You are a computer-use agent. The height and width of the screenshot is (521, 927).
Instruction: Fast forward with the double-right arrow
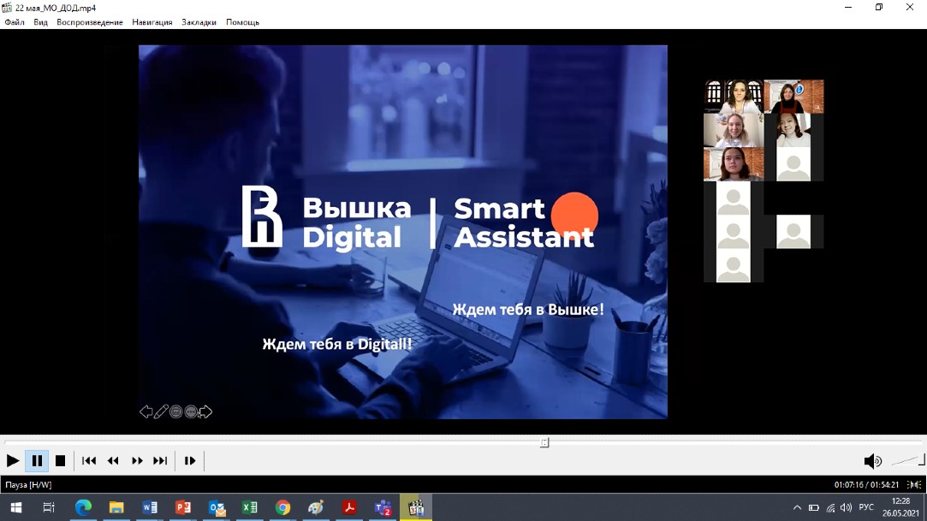pos(137,461)
